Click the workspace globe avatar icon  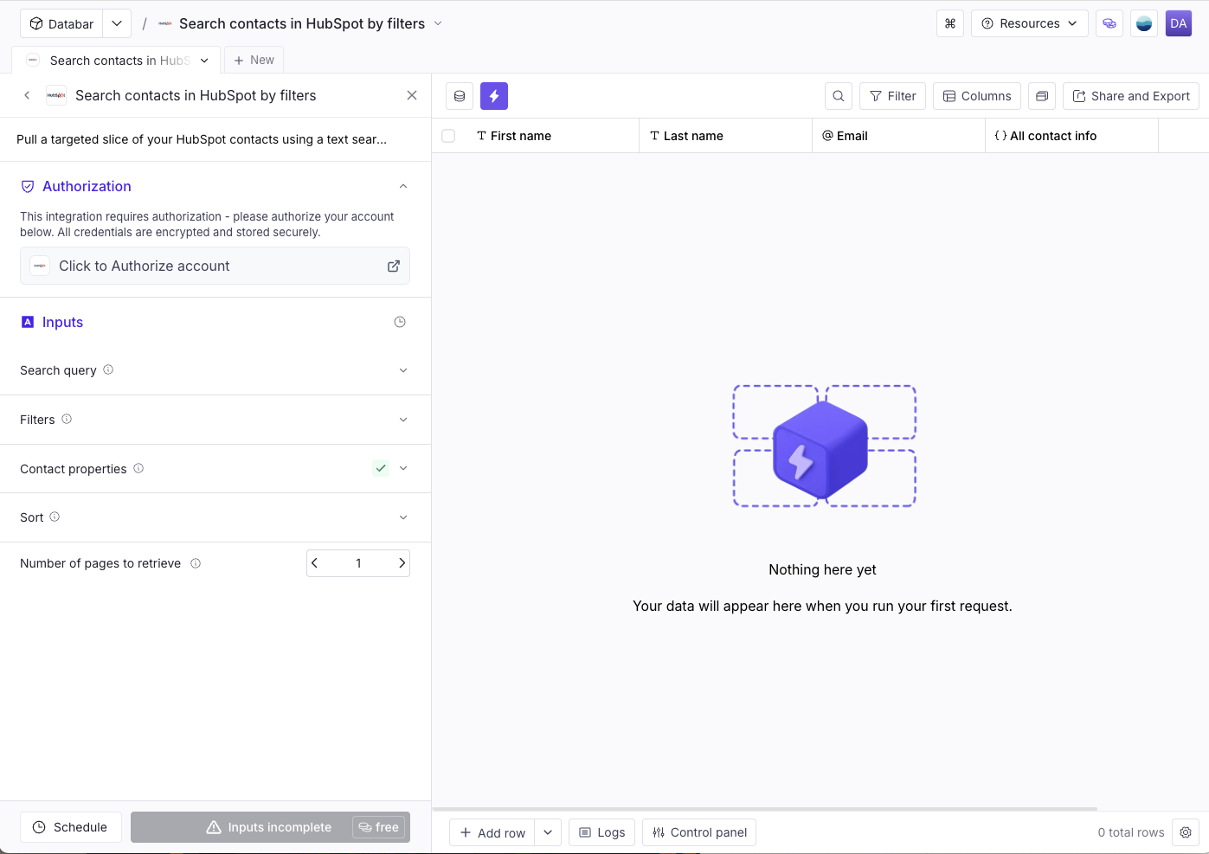(1143, 23)
